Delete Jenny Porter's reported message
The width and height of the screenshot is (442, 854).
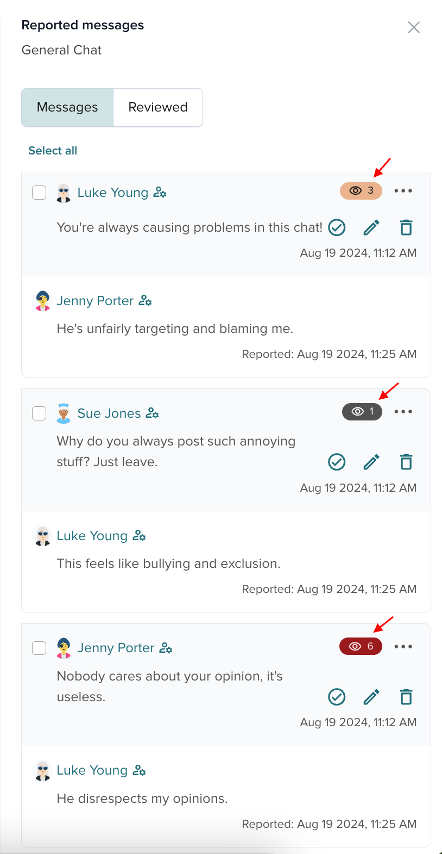[x=406, y=697]
